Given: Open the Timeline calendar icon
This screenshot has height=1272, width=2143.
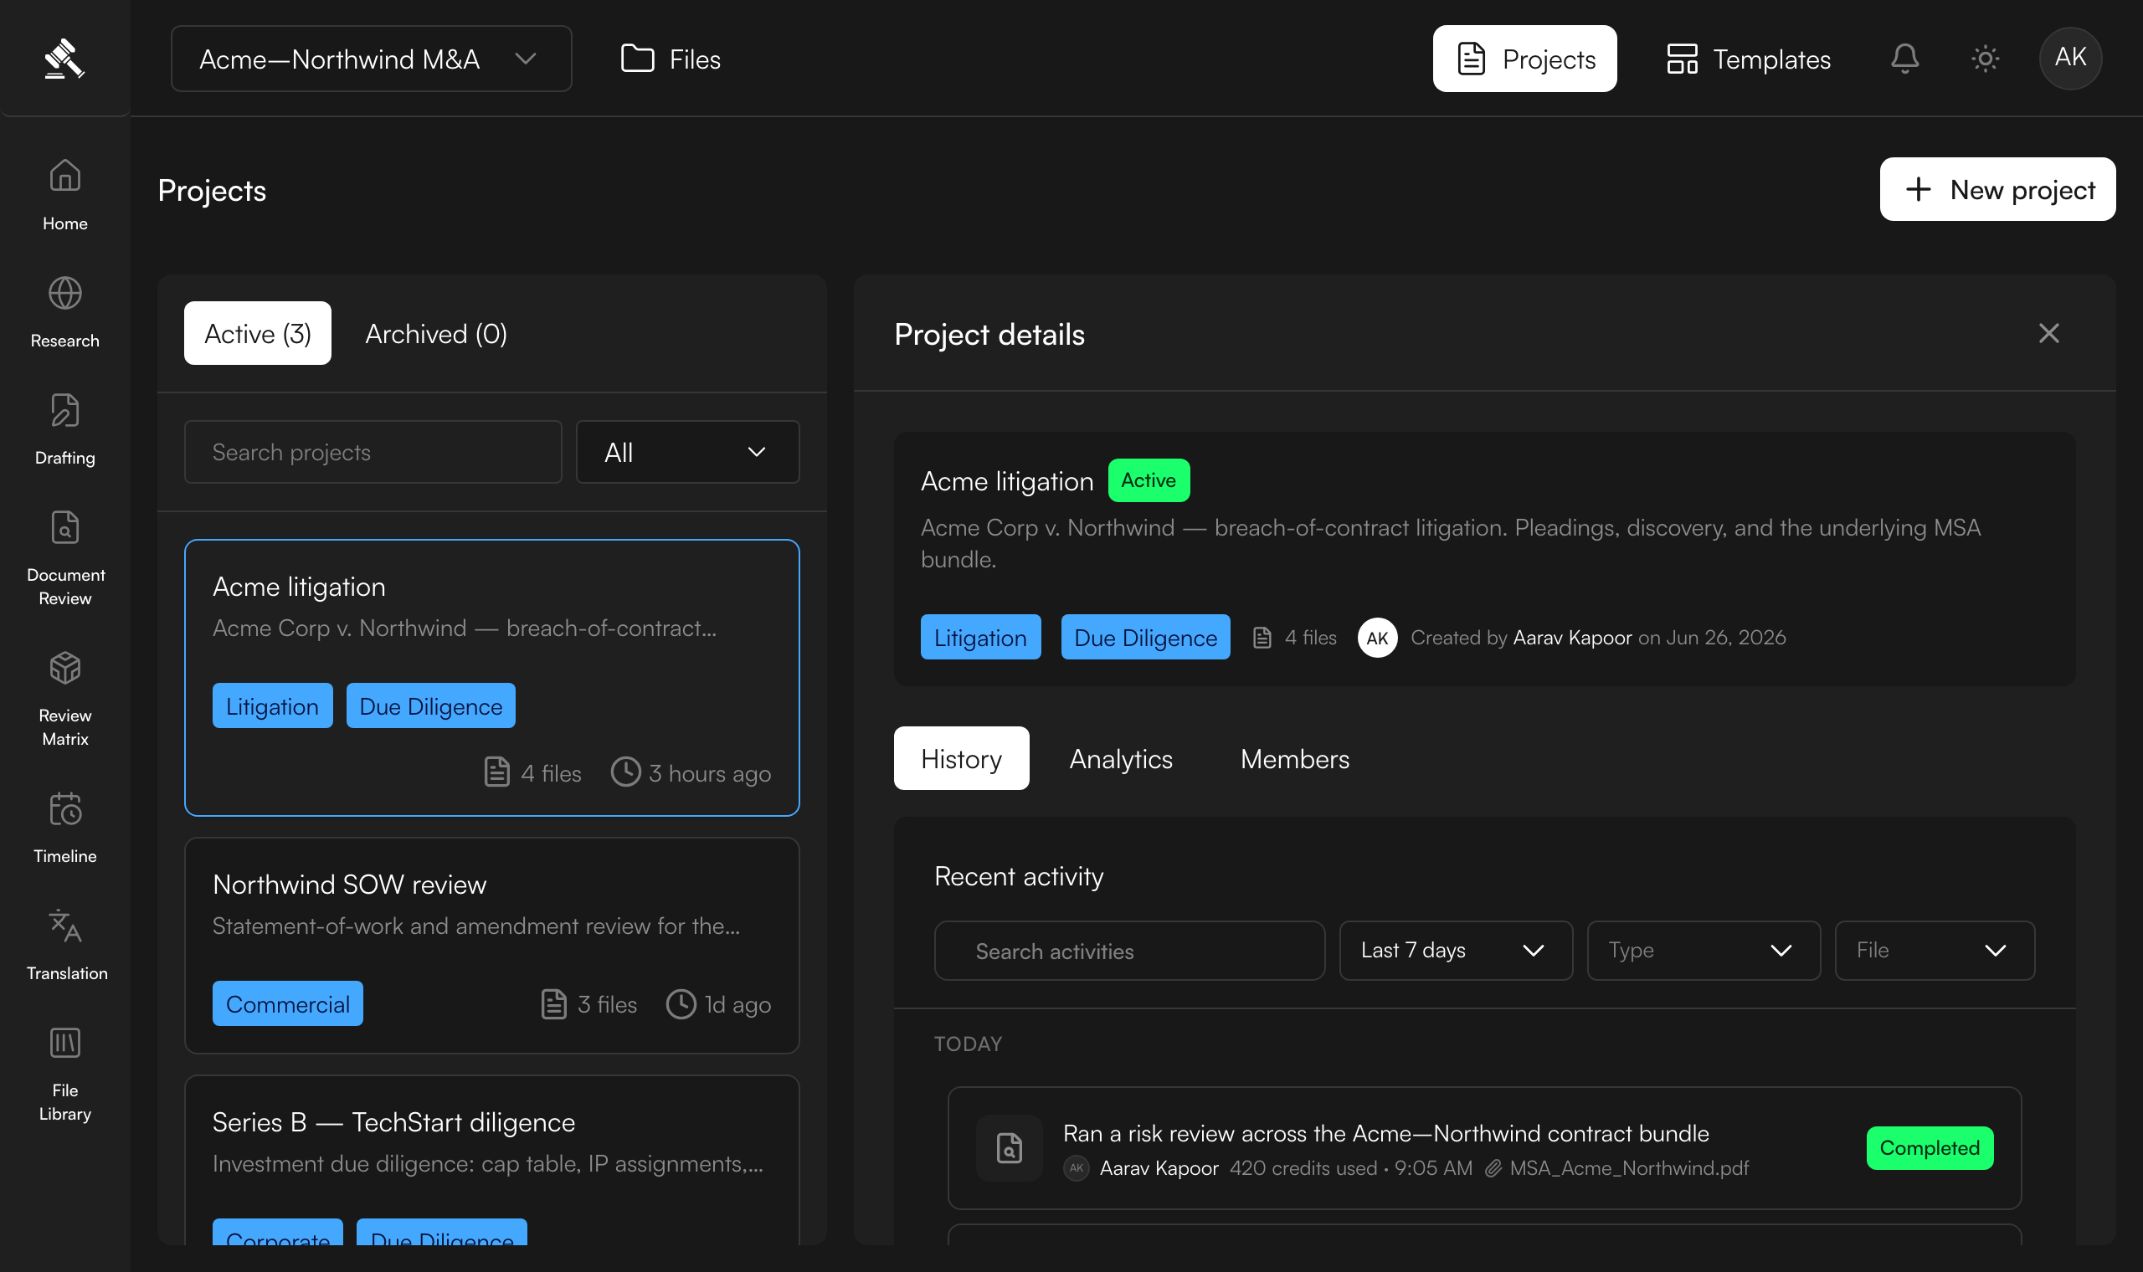Looking at the screenshot, I should (x=65, y=808).
